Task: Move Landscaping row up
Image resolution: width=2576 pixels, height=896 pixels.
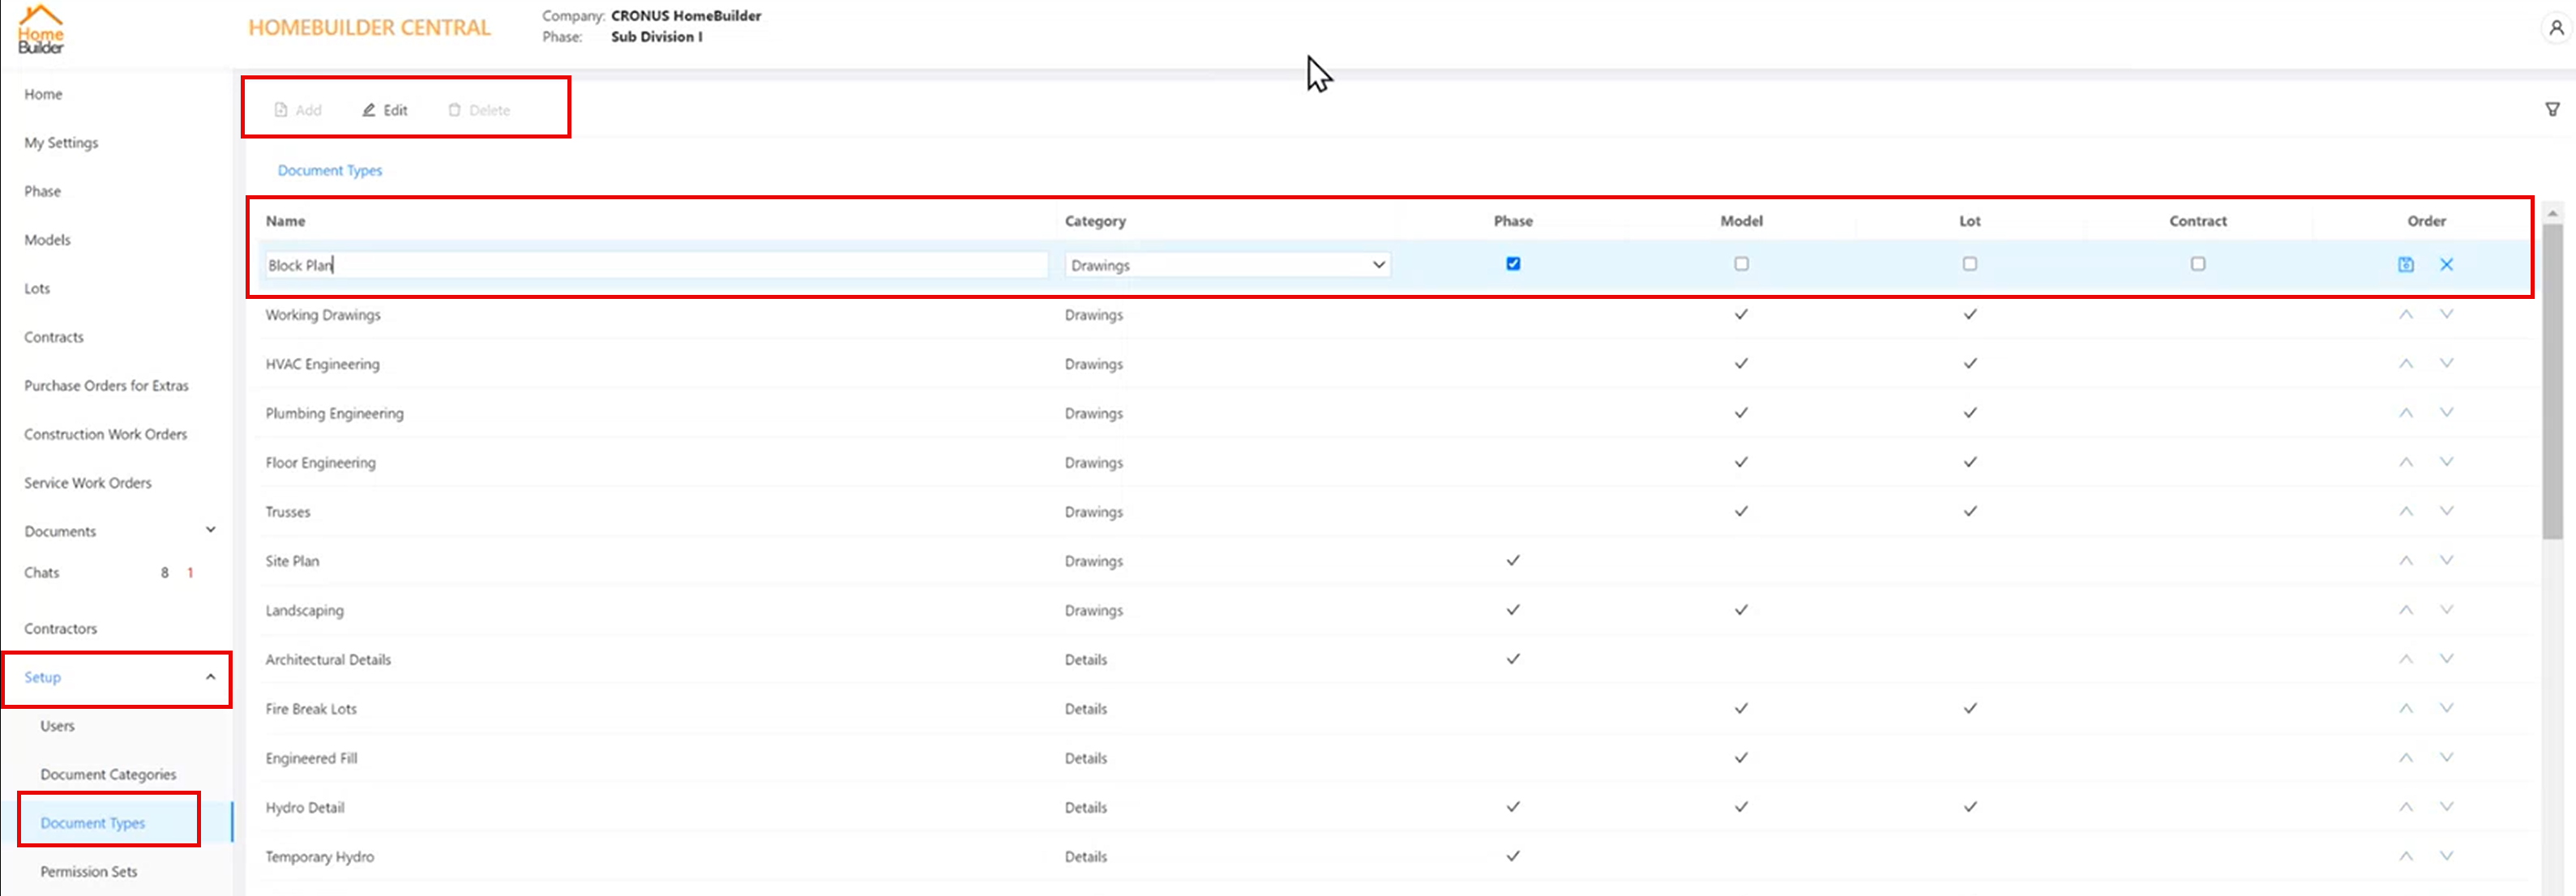Action: (x=2406, y=610)
